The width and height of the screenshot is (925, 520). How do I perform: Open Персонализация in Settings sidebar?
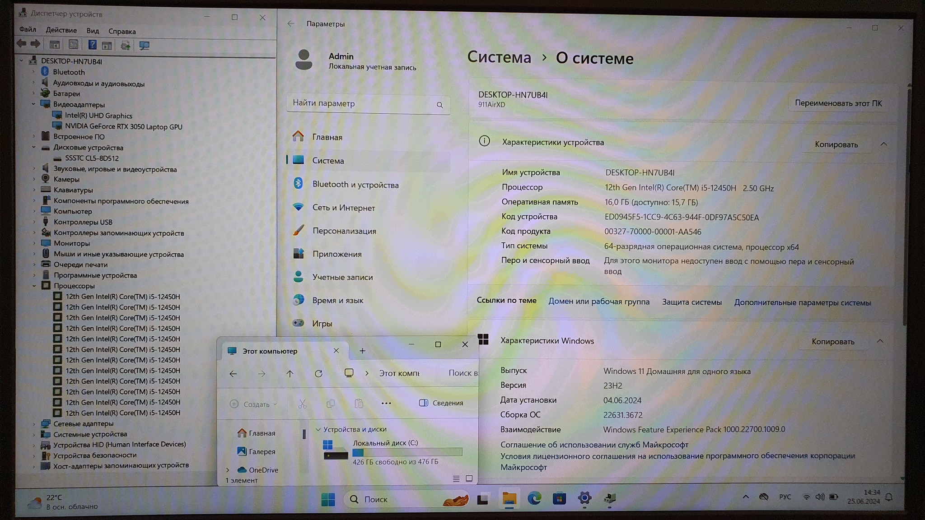(x=344, y=231)
